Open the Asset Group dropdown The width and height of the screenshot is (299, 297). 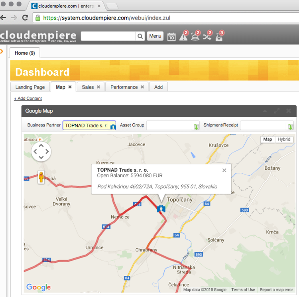pos(196,126)
